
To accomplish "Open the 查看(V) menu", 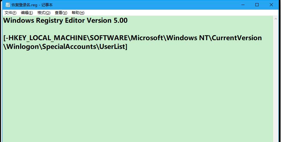I will tap(61, 13).
